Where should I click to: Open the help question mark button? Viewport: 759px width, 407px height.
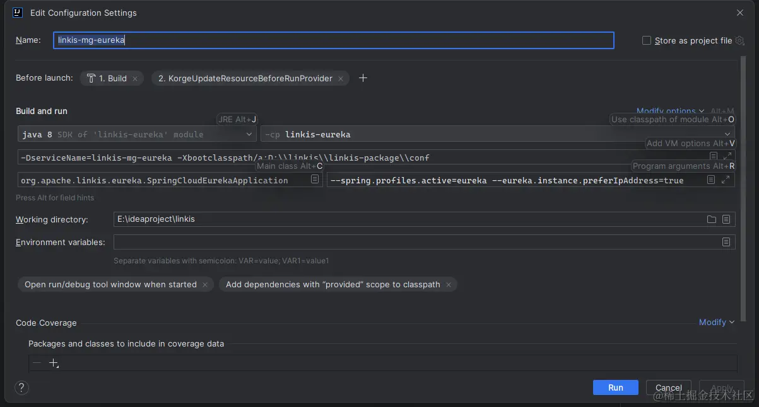21,387
